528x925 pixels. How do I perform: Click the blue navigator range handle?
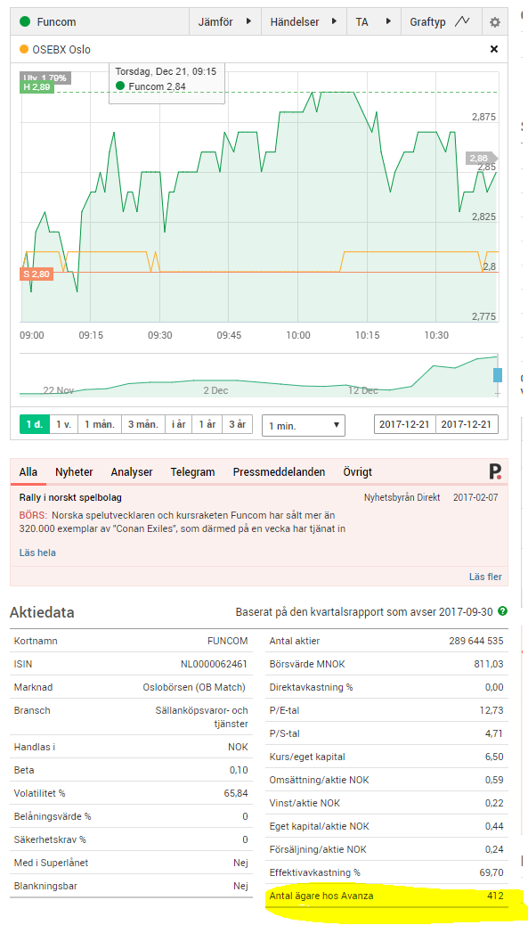click(x=498, y=374)
